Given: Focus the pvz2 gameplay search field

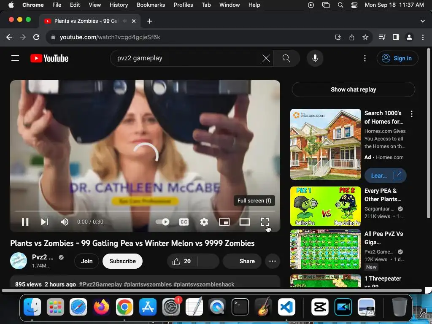Looking at the screenshot, I should click(187, 58).
